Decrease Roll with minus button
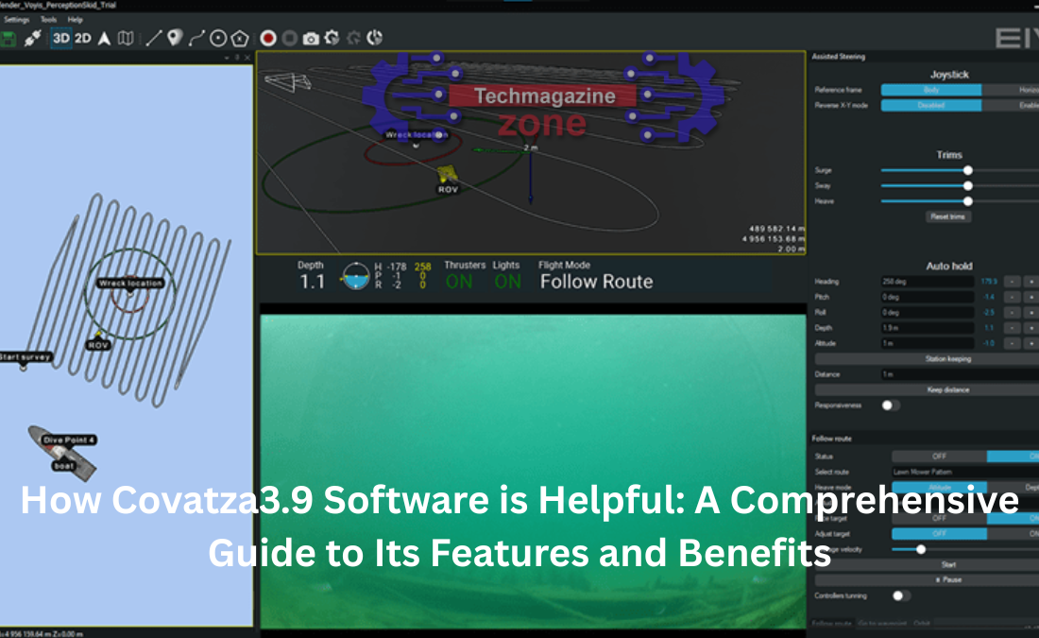 (x=1012, y=312)
